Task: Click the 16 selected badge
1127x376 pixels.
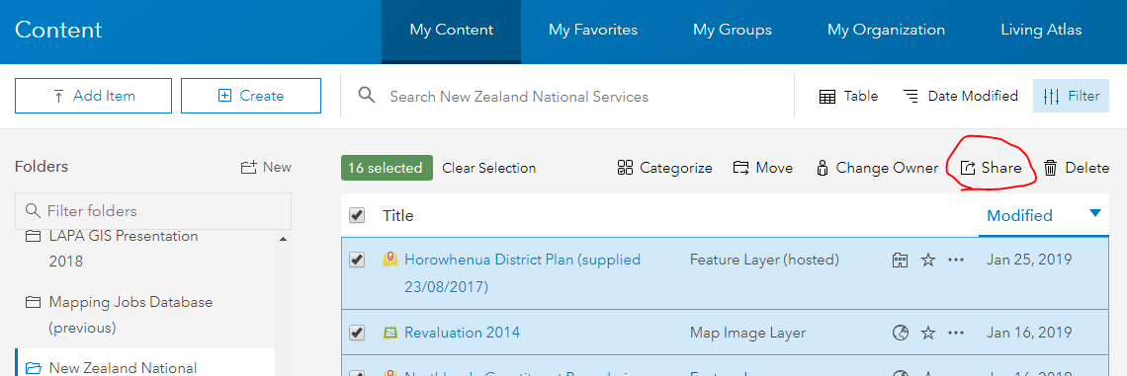Action: click(x=387, y=168)
